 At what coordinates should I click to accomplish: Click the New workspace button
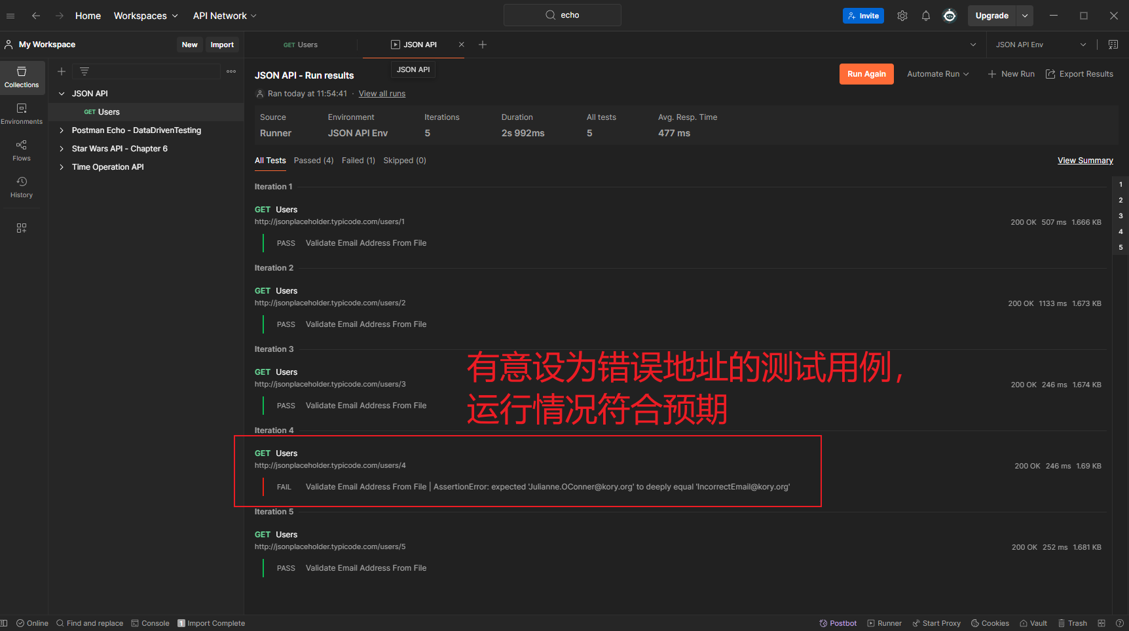coord(189,45)
